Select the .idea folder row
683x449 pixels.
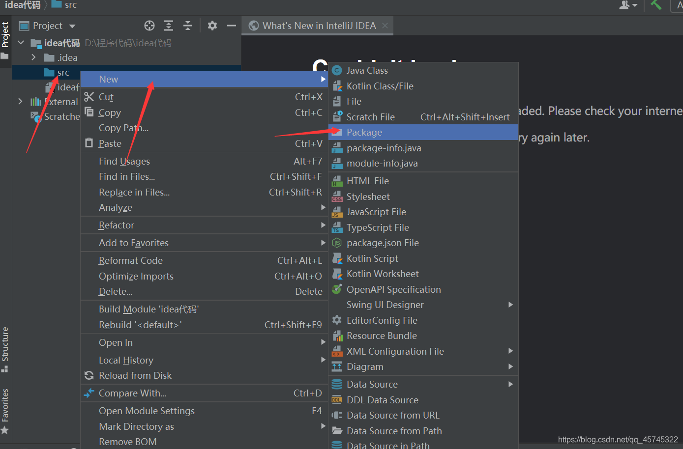tap(126, 57)
